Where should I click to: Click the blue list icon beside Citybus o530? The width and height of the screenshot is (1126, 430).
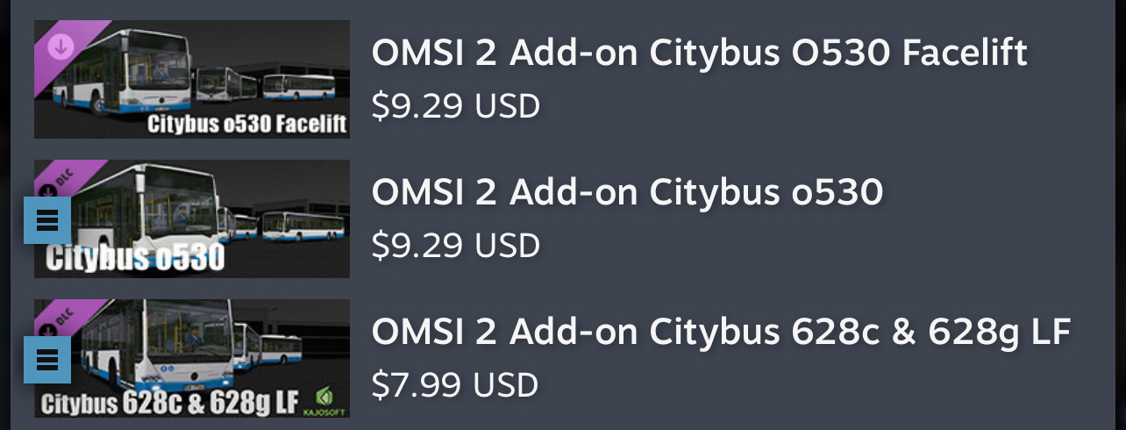tap(47, 220)
